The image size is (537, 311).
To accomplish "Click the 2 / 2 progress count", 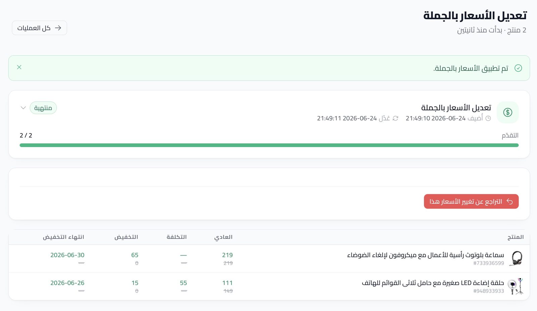I will coord(26,135).
